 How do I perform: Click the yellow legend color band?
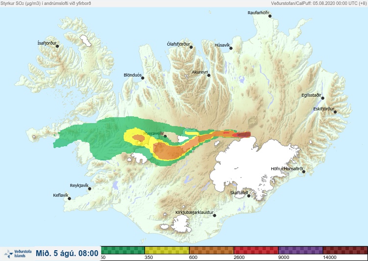pos(167,250)
